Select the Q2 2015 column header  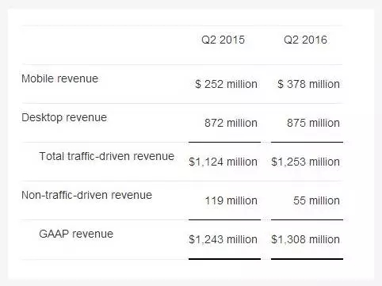tap(223, 40)
